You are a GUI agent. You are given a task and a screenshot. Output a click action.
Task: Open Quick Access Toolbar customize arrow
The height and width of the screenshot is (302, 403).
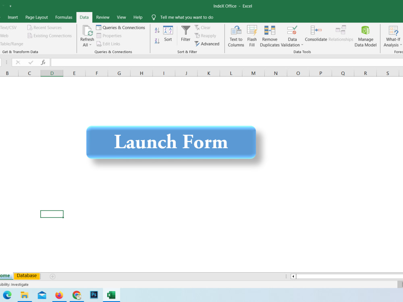tap(10, 6)
